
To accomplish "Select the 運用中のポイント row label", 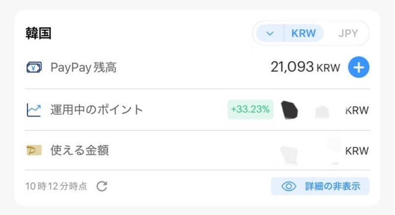I will 96,109.
